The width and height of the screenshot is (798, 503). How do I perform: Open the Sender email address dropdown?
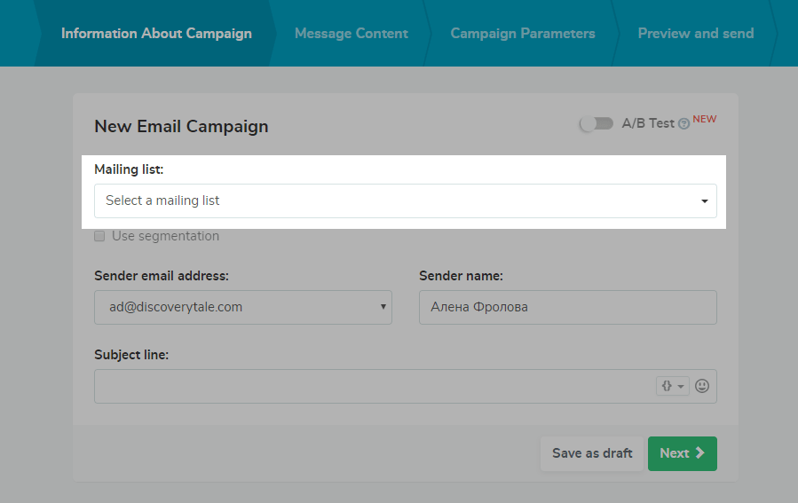tap(242, 307)
